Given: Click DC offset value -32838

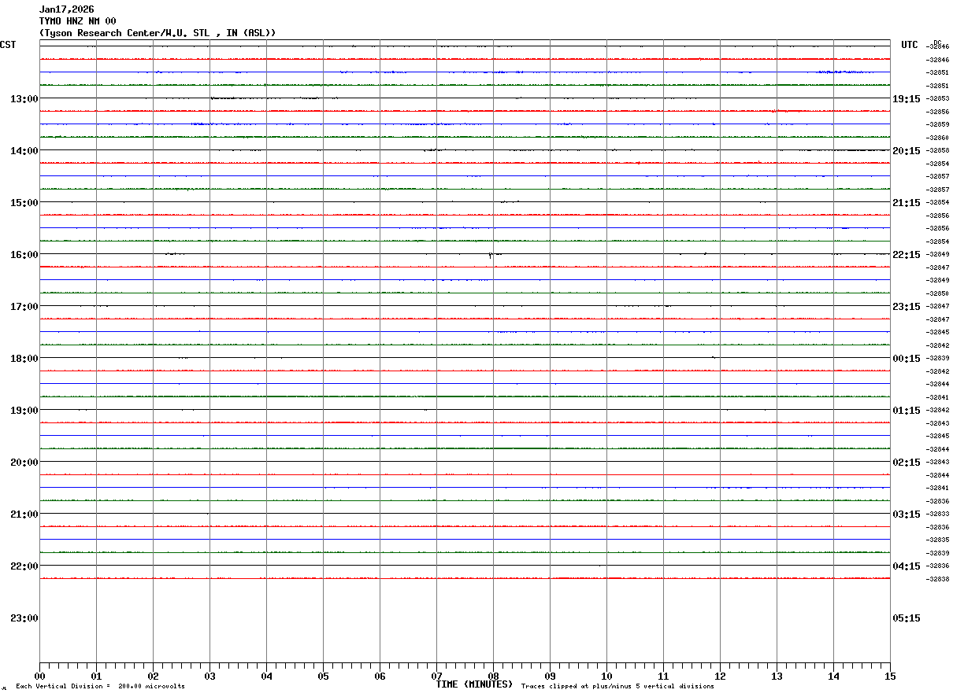Looking at the screenshot, I should click(x=937, y=579).
